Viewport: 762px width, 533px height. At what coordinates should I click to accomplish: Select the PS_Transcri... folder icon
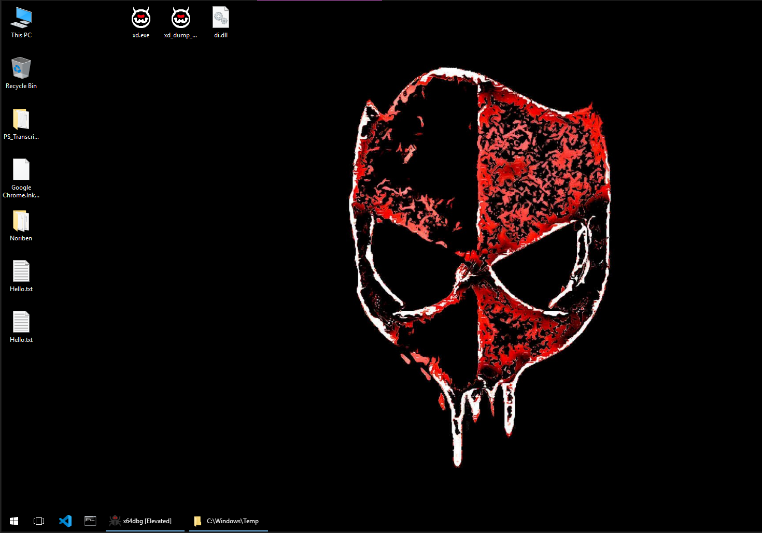[x=21, y=120]
